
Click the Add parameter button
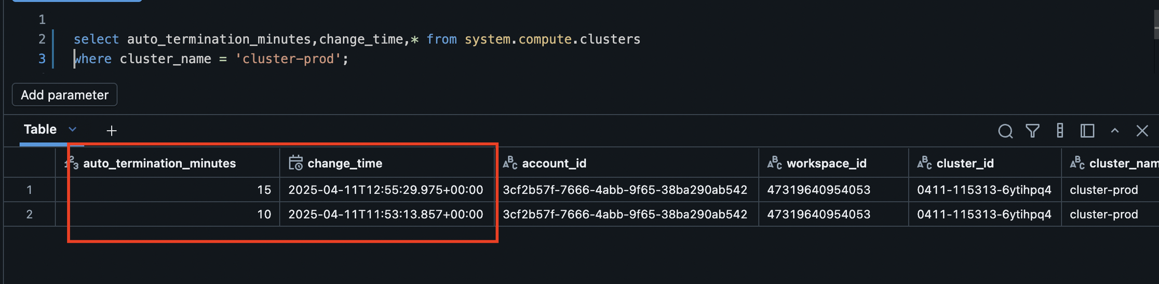point(64,95)
